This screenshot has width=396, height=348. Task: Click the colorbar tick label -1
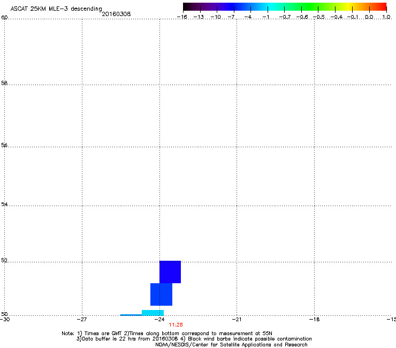[x=265, y=17]
